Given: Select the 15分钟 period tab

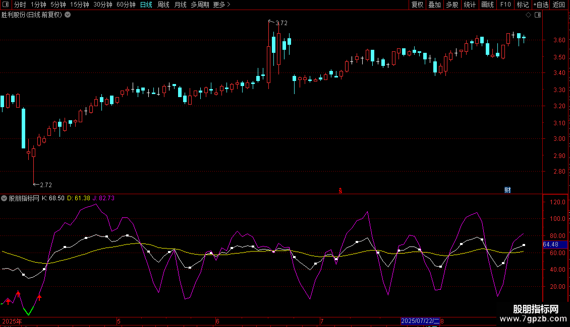Looking at the screenshot, I should click(x=80, y=5).
